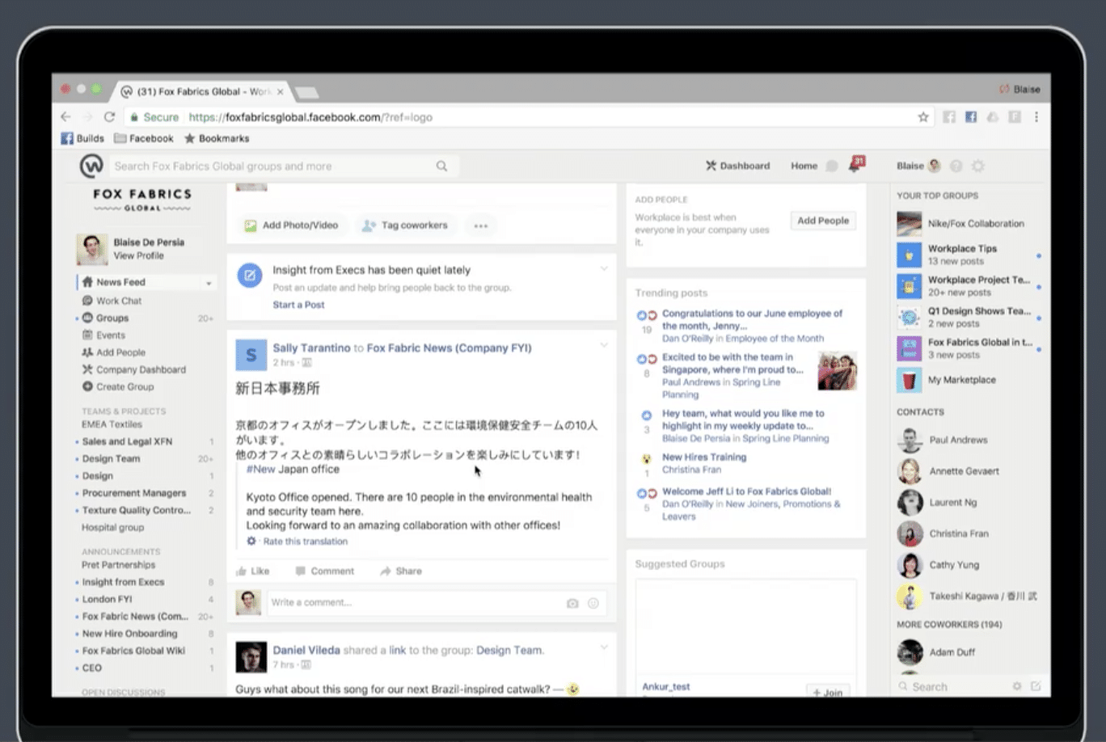Open Fox Fabrics Global Wiki group
Image resolution: width=1106 pixels, height=742 pixels.
pos(133,651)
